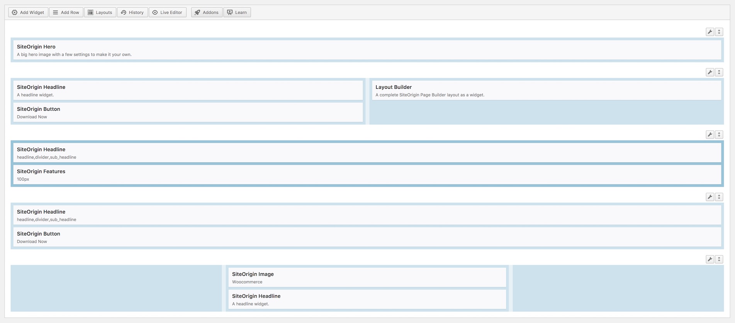The width and height of the screenshot is (735, 323).
Task: Select the SiteOrigin Image widget
Action: [x=367, y=277]
